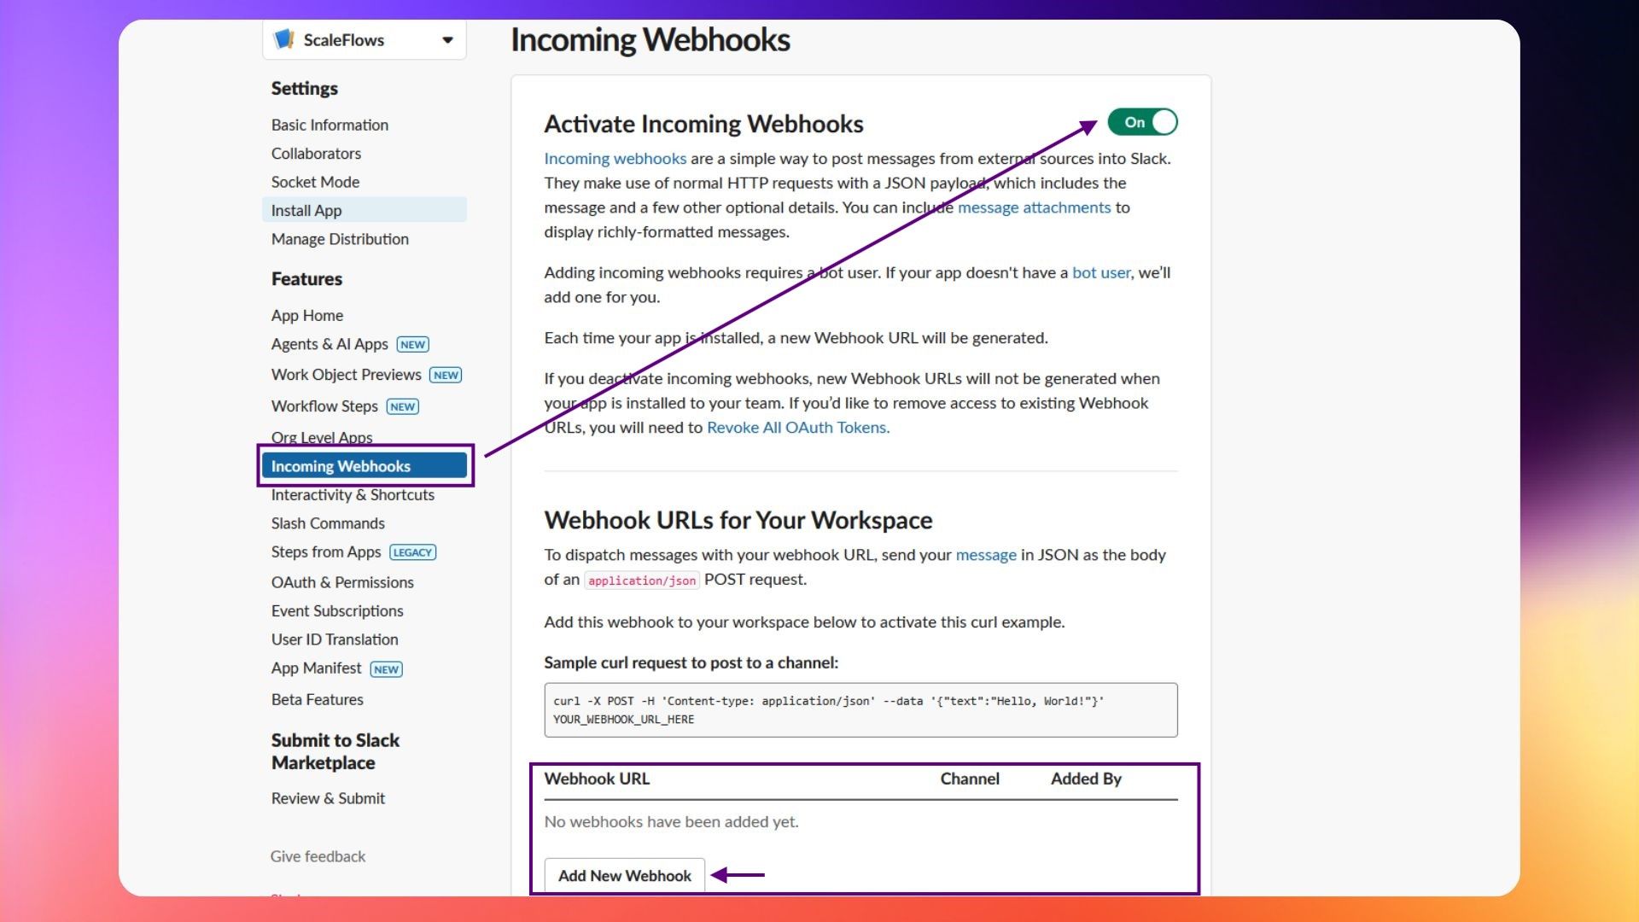Open Interactivity & Shortcuts page
Image resolution: width=1639 pixels, height=922 pixels.
[353, 495]
